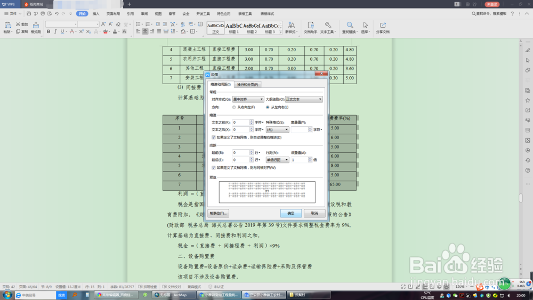533x300 pixels.
Task: Click the Clear Formatting eraser icon
Action: pyautogui.click(x=118, y=24)
